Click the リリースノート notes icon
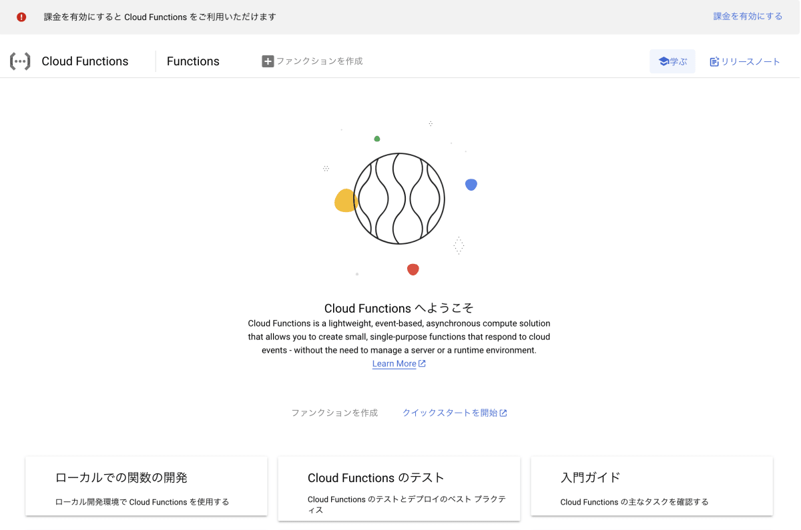This screenshot has width=801, height=530. pyautogui.click(x=714, y=61)
